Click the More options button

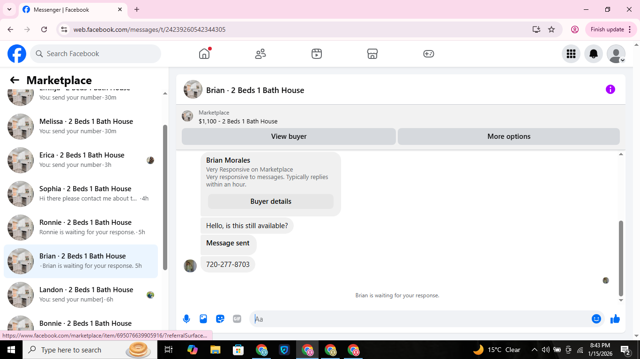[x=509, y=136]
